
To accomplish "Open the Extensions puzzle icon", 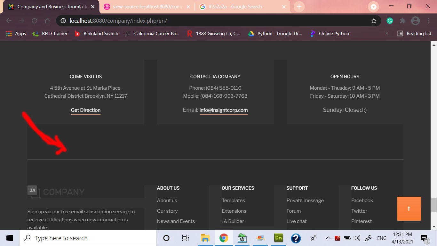I will coord(402,21).
